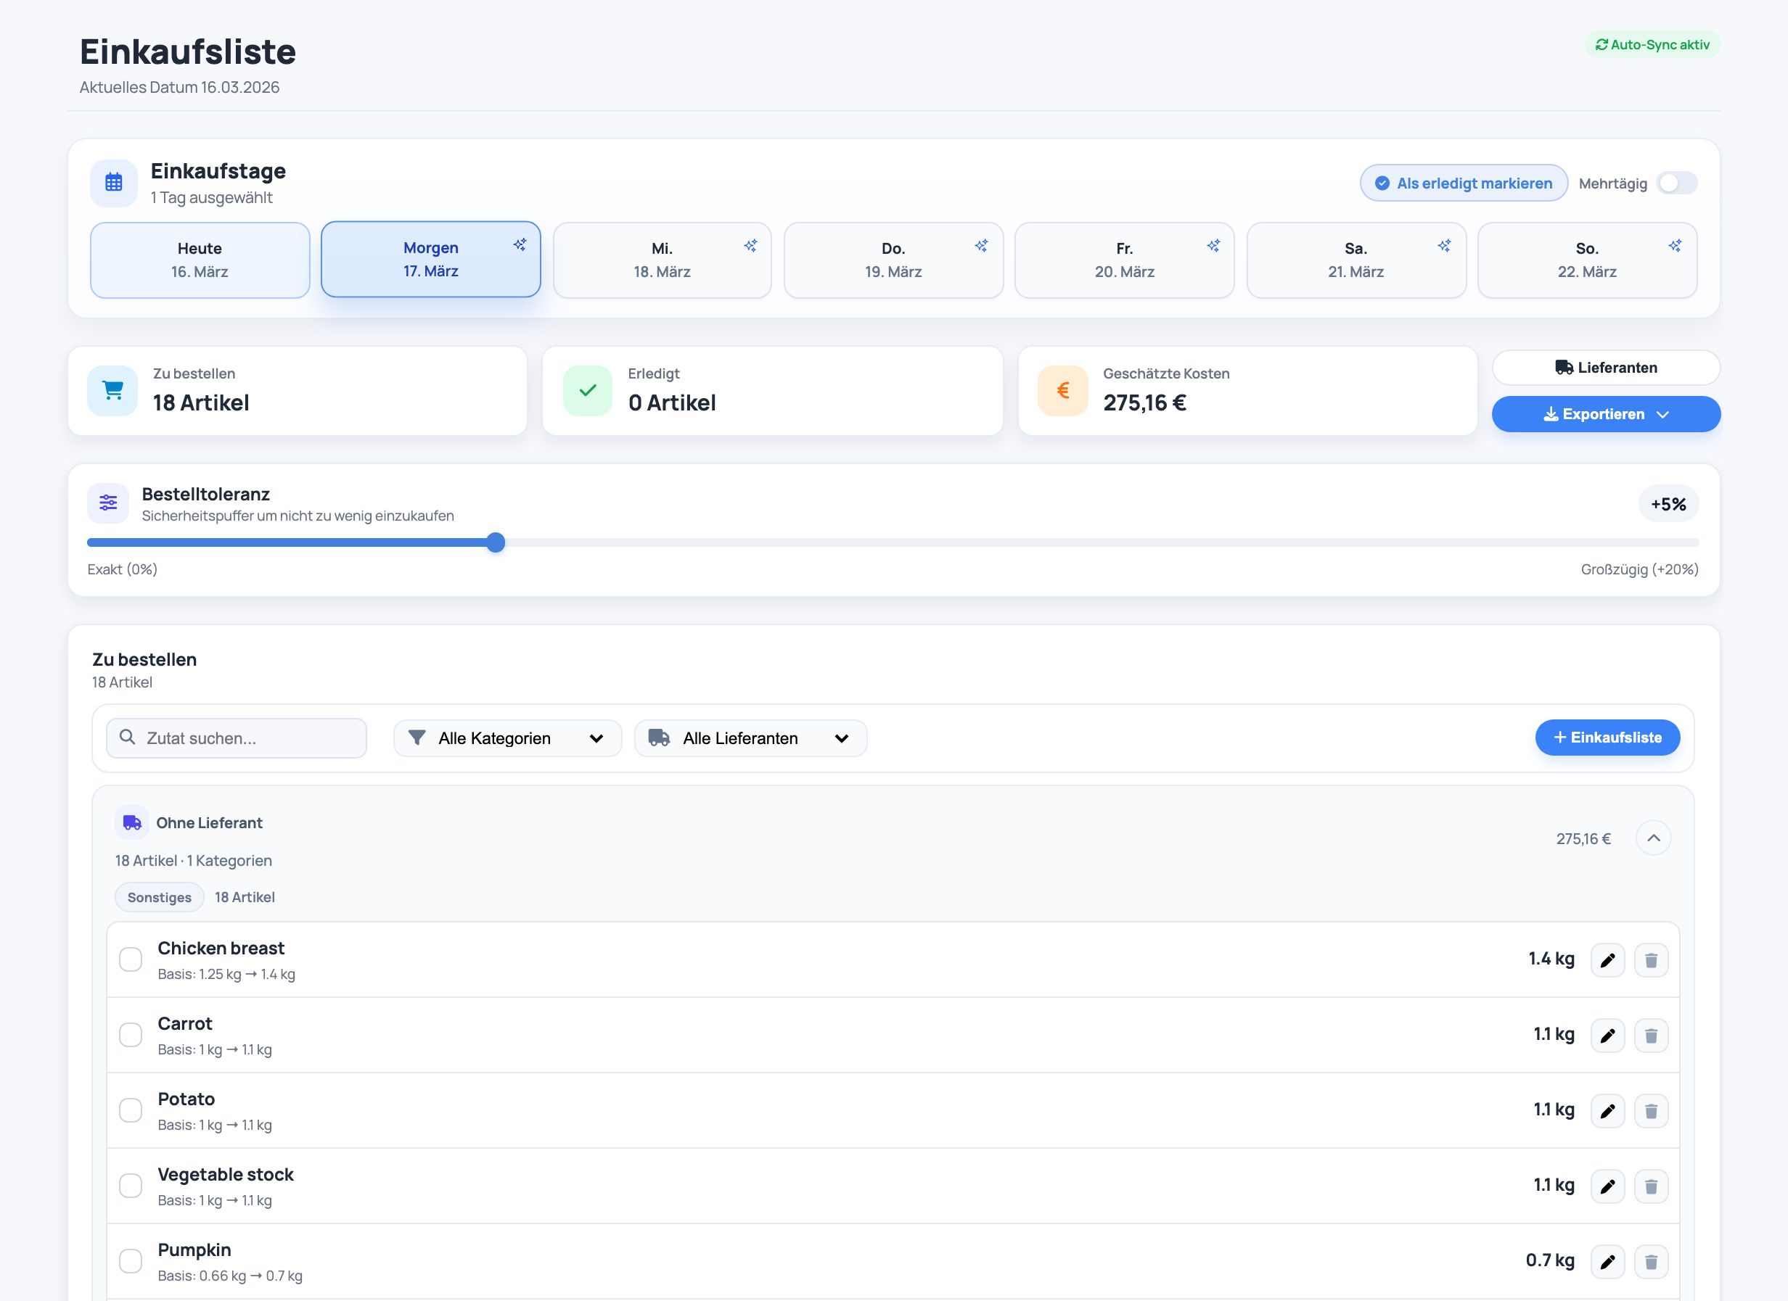
Task: Check the Chicken breast checkbox
Action: 131,959
